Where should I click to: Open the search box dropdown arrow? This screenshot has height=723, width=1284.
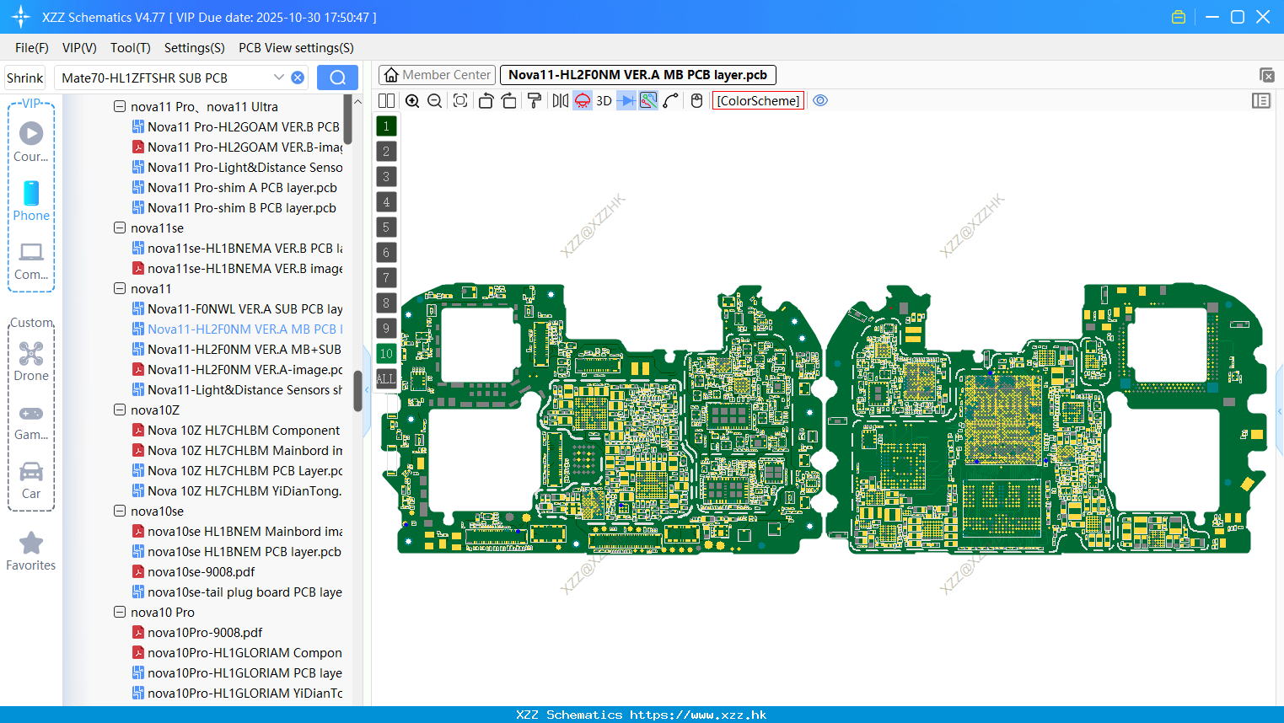pyautogui.click(x=279, y=78)
